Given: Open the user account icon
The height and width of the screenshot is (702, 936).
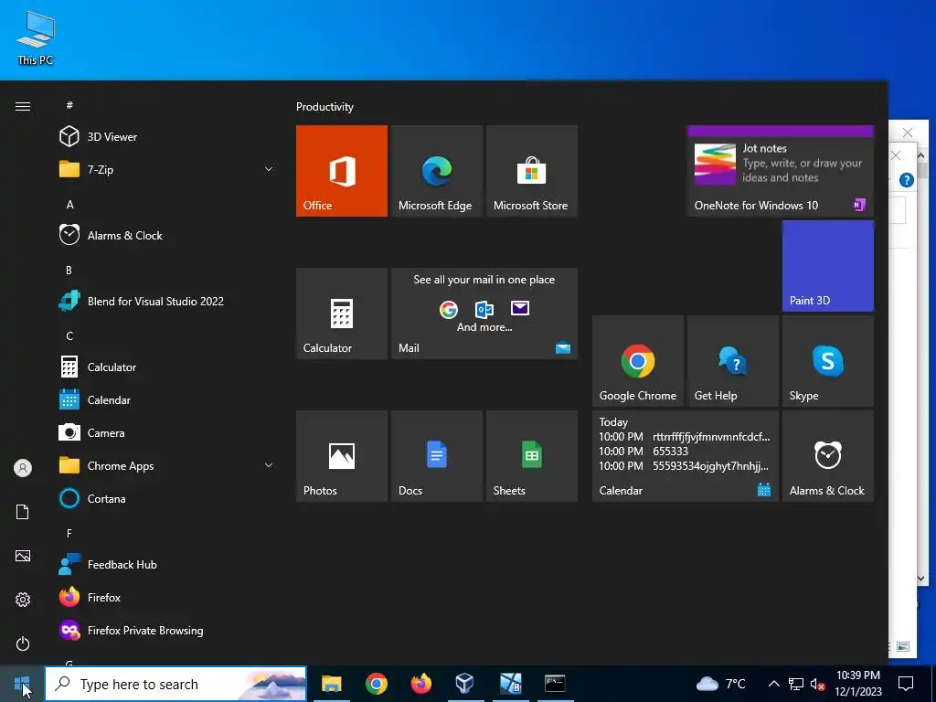Looking at the screenshot, I should click(23, 468).
